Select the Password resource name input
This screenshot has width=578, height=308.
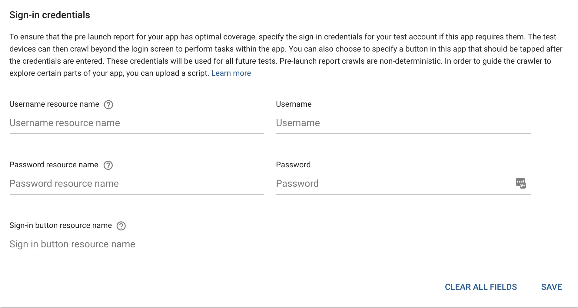(136, 184)
